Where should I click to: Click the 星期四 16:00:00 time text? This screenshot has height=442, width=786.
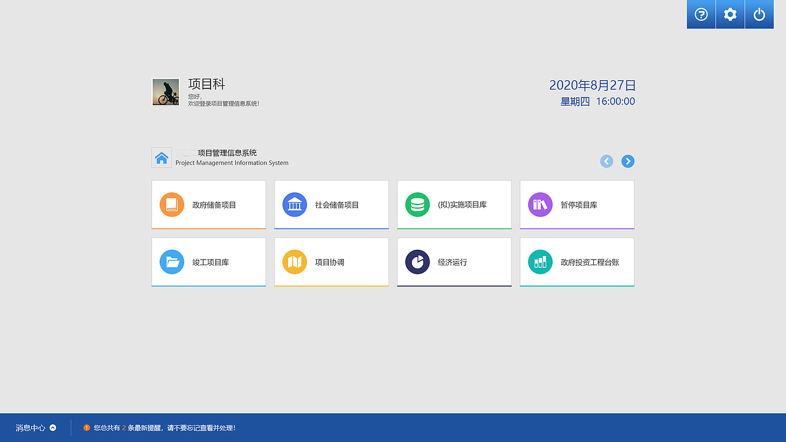[598, 101]
